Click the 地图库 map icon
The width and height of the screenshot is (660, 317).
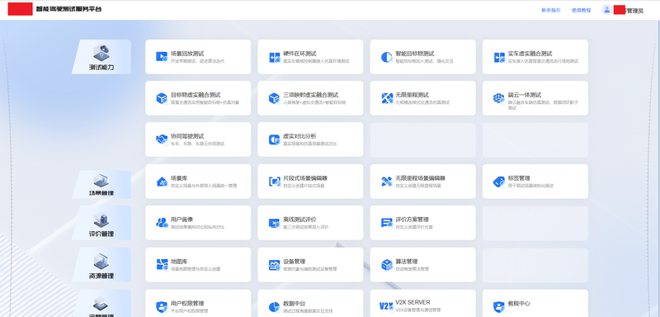(162, 264)
